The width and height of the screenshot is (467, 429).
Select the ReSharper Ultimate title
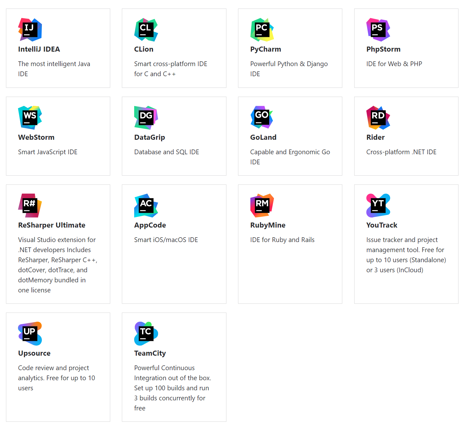point(52,225)
